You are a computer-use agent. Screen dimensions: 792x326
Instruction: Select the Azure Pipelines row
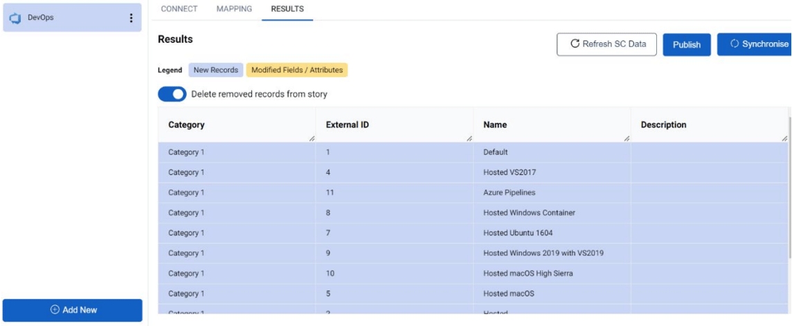coord(473,193)
